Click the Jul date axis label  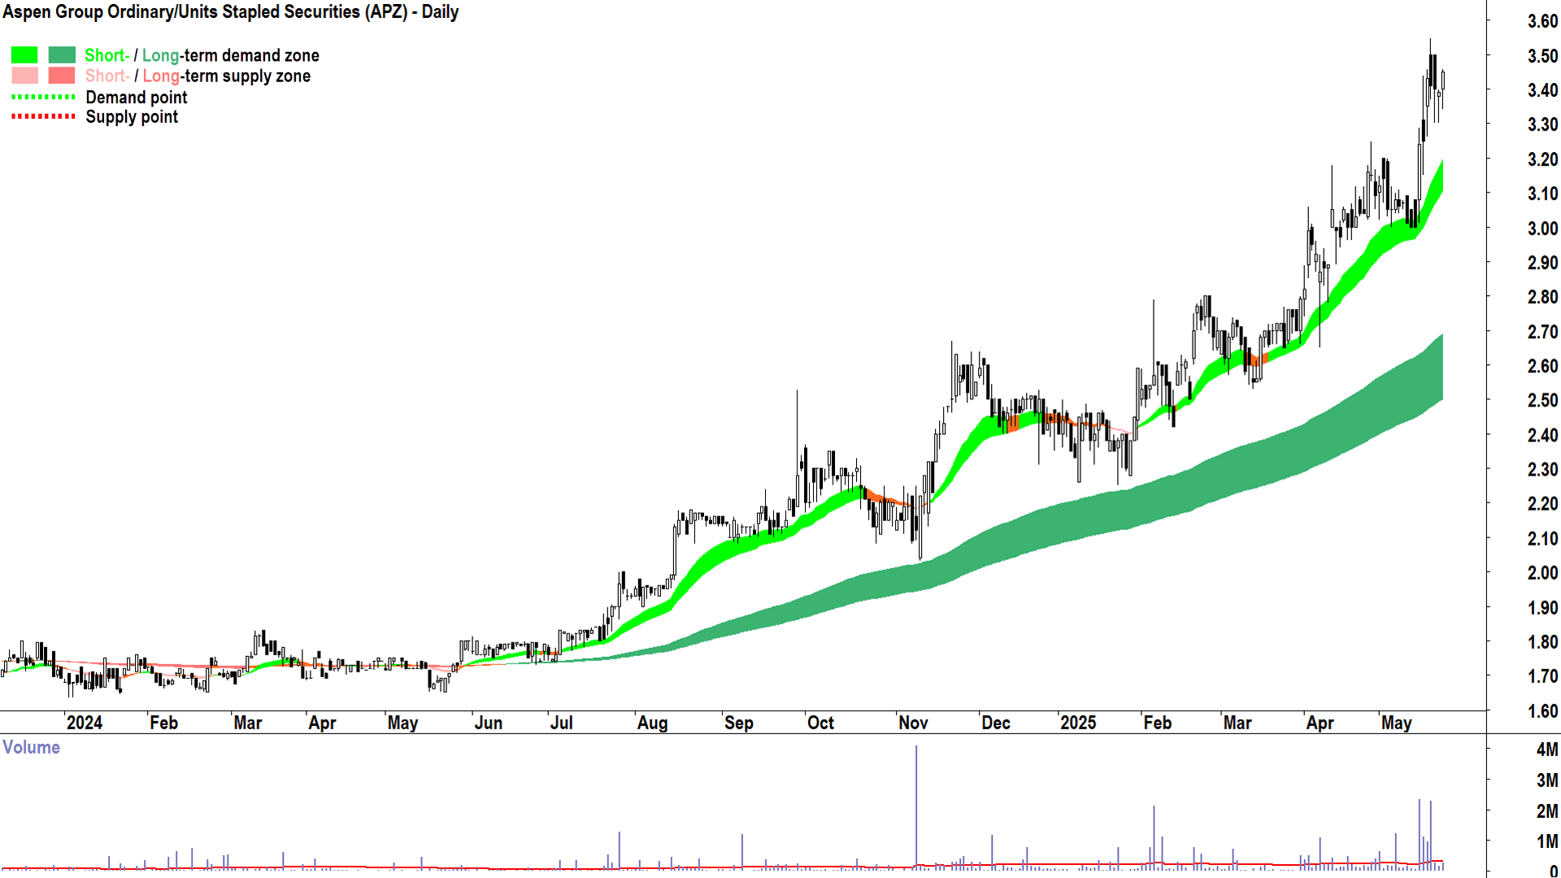click(x=562, y=723)
